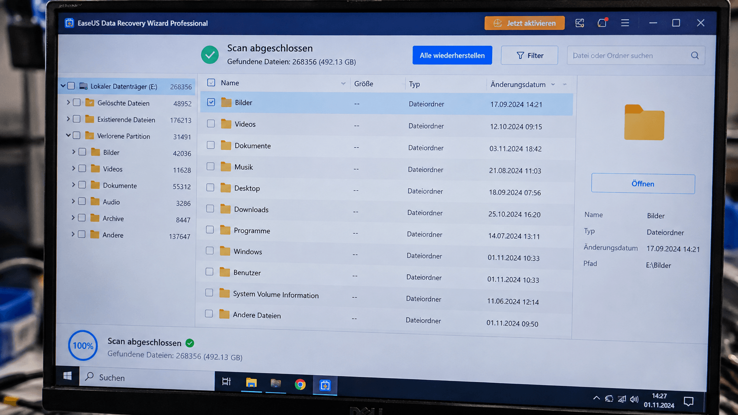Expand the Archive node in tree
This screenshot has height=415, width=738.
coord(73,218)
